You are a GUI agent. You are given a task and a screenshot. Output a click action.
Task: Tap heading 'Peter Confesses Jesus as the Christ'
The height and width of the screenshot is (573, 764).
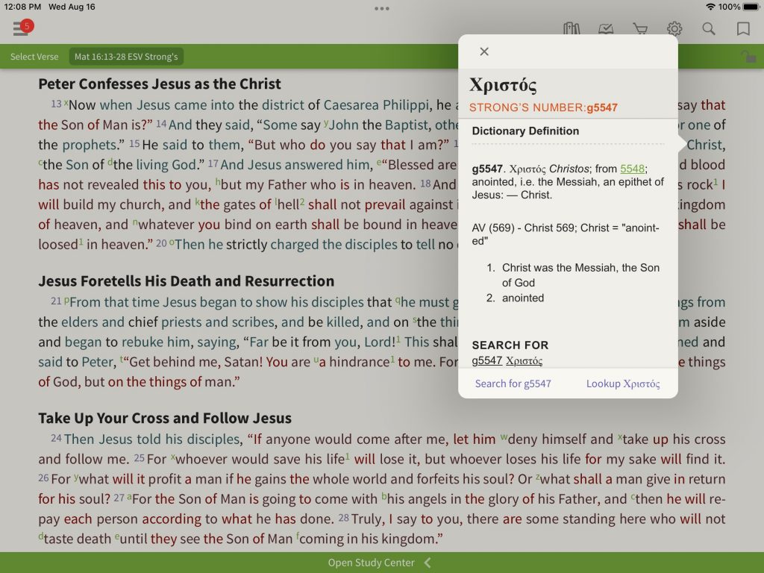pos(160,84)
